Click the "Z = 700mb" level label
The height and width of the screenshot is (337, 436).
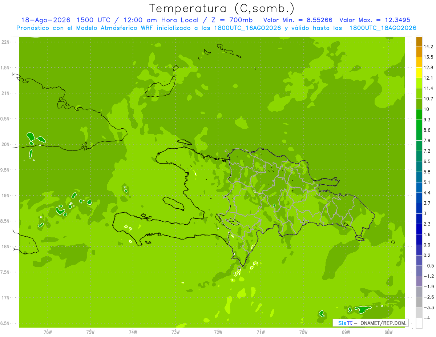tap(232, 20)
